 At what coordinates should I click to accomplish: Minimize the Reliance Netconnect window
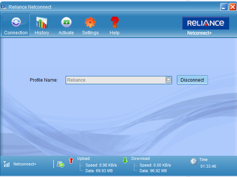224,7
